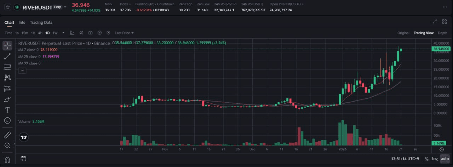Image resolution: width=453 pixels, height=167 pixels.
Task: Select the brush drawing tool
Action: pos(7,99)
